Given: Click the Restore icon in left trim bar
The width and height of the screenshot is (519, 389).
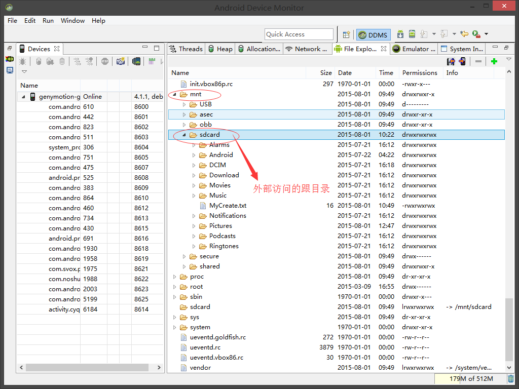Looking at the screenshot, I should click(x=10, y=48).
